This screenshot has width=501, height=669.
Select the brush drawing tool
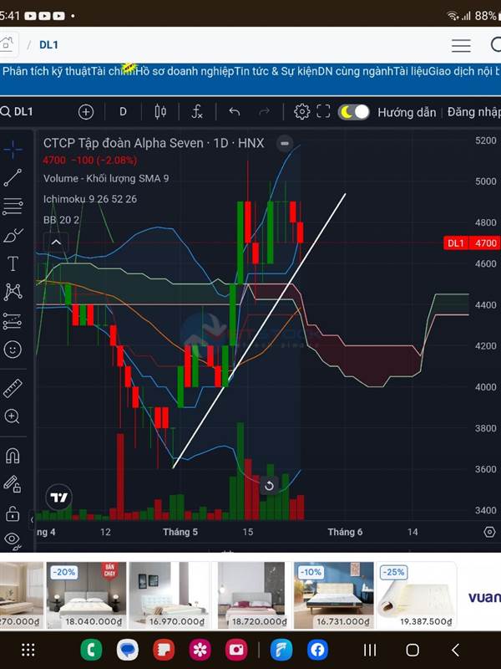[13, 236]
